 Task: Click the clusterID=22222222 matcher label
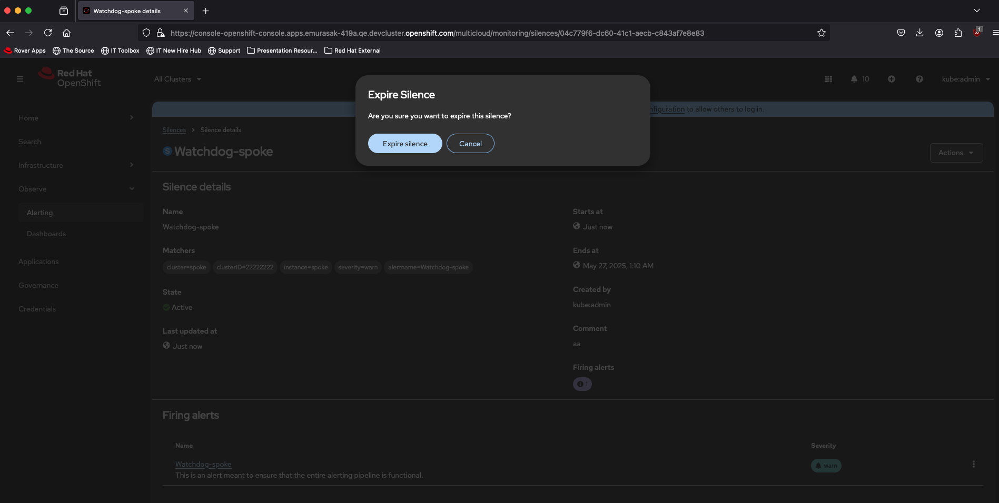[245, 267]
